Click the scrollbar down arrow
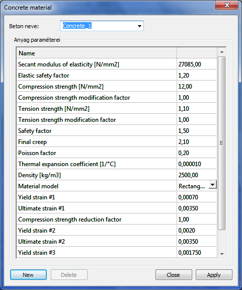 (222, 254)
